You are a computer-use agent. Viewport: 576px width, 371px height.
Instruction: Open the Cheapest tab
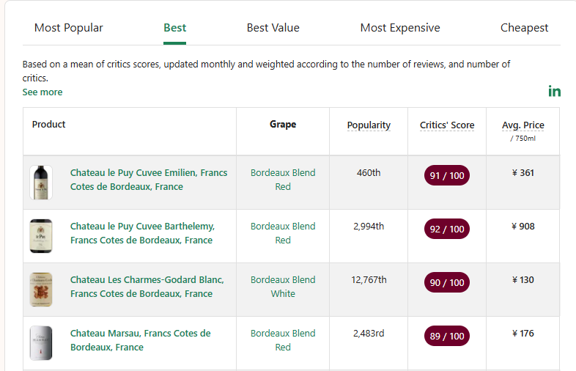tap(524, 28)
